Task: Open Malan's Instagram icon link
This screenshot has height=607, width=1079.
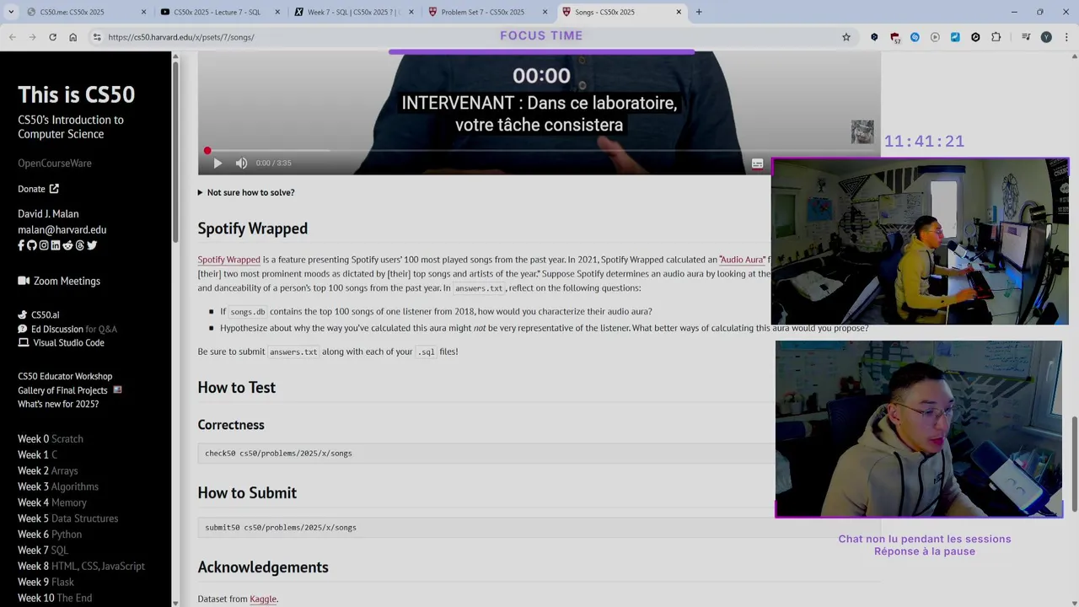Action: click(x=44, y=245)
